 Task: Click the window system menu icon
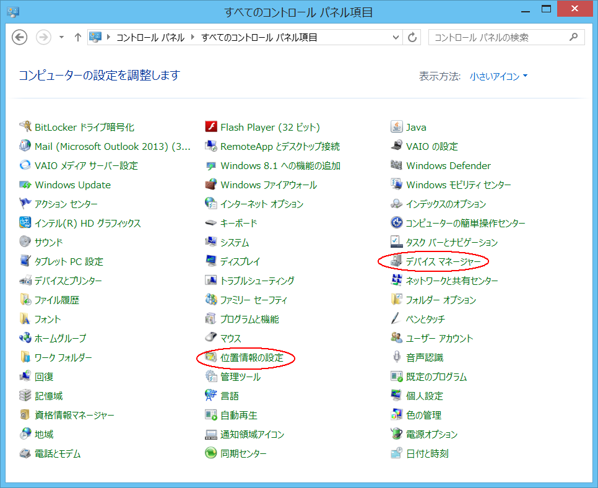pos(13,12)
